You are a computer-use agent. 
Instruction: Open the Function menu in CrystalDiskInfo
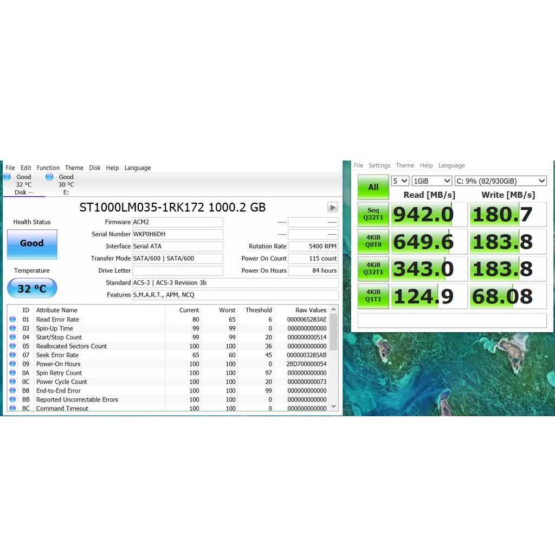tap(48, 168)
